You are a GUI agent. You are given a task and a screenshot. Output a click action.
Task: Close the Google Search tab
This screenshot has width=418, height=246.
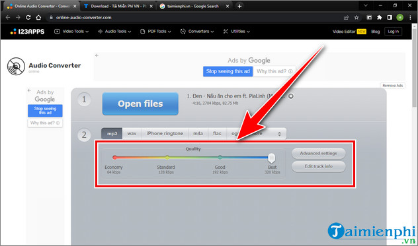228,6
